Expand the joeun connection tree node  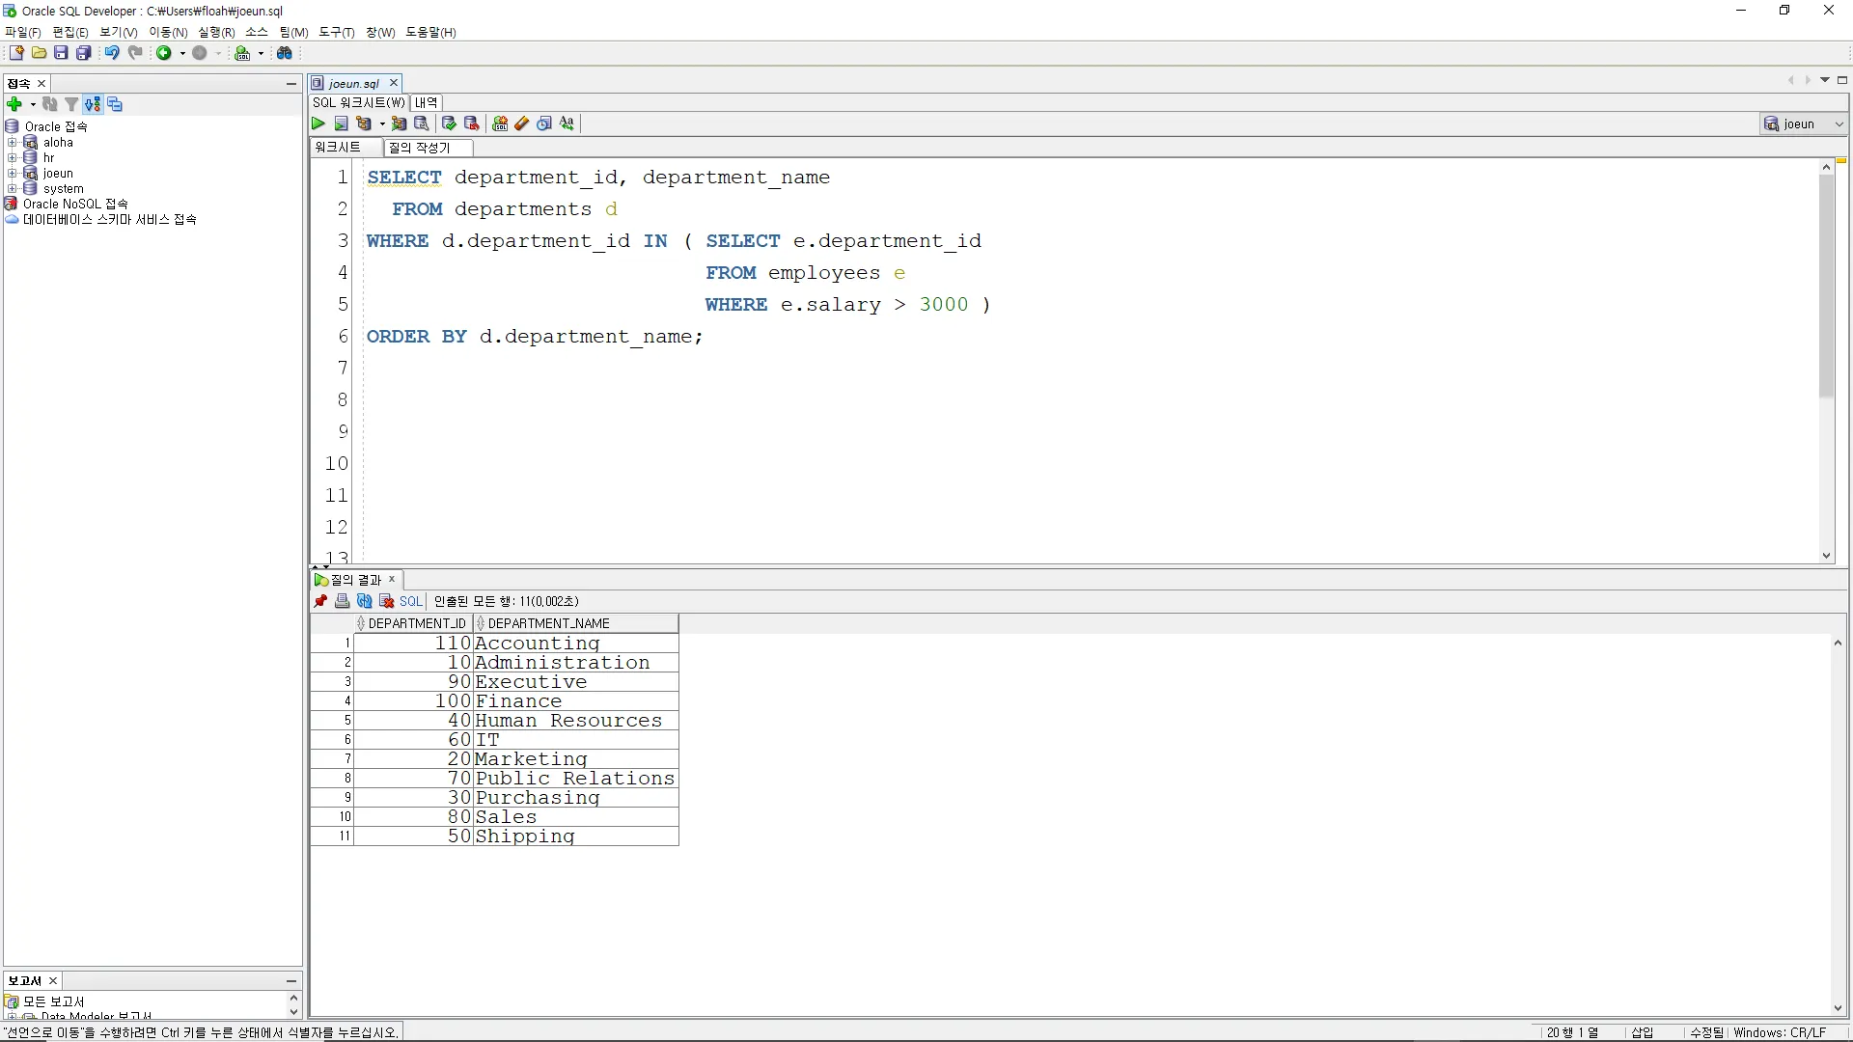[x=13, y=174]
